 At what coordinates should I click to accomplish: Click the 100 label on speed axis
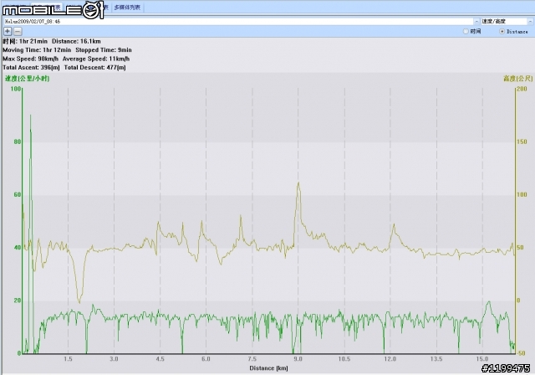16,89
